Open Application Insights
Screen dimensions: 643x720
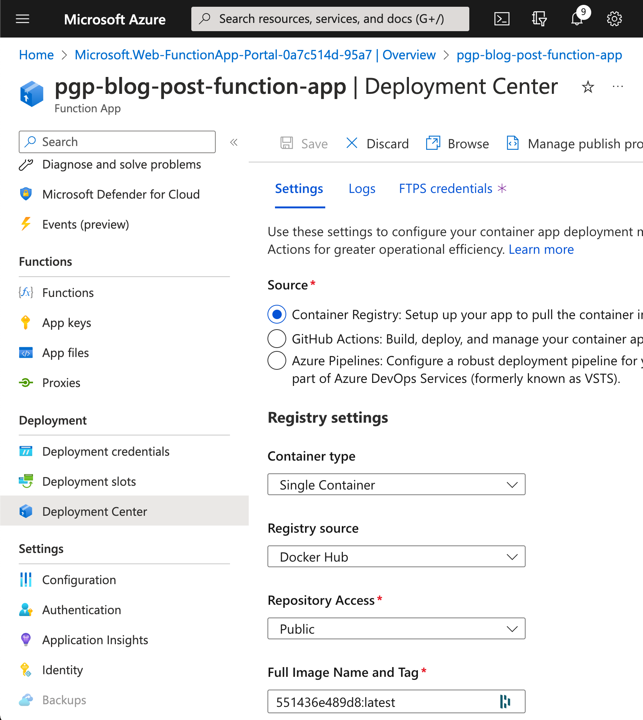click(95, 640)
